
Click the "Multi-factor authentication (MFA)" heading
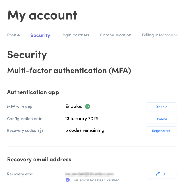coord(69,71)
